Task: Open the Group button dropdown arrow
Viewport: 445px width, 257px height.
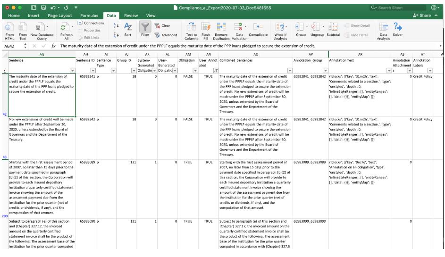Action: coord(307,26)
